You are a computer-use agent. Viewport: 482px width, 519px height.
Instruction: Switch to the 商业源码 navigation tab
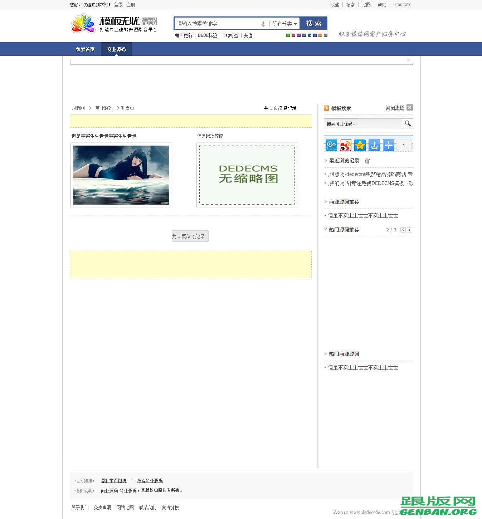pos(116,49)
